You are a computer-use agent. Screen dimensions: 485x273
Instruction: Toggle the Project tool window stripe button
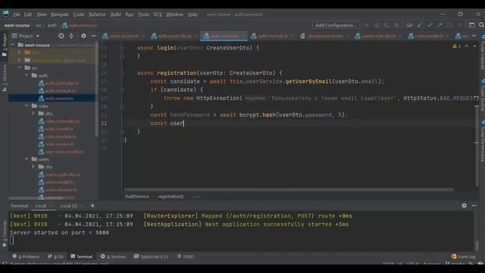click(x=5, y=45)
